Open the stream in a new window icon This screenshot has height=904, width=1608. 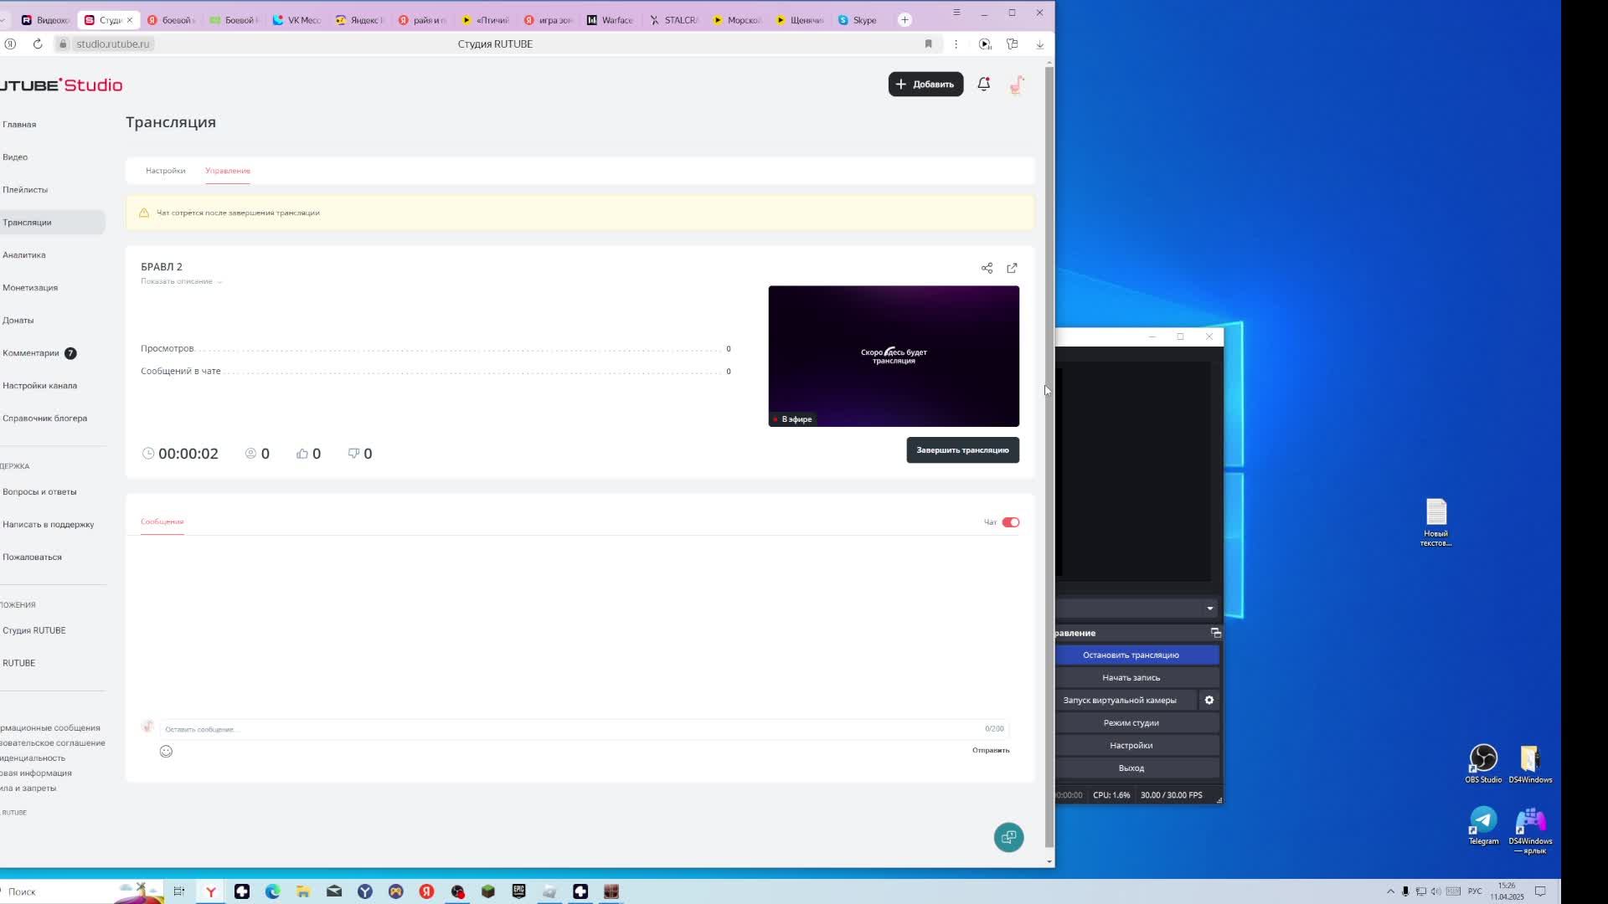pos(1012,268)
